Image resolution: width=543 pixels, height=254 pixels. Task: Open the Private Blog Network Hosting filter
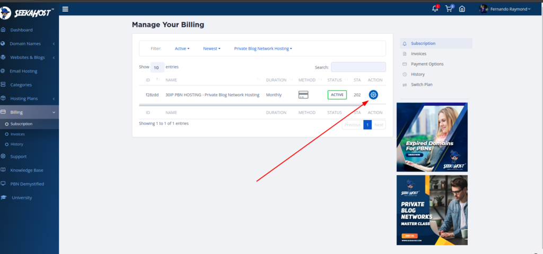click(x=263, y=49)
